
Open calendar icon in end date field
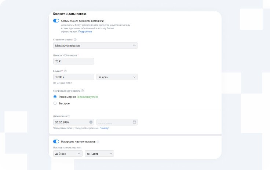pos(134,122)
